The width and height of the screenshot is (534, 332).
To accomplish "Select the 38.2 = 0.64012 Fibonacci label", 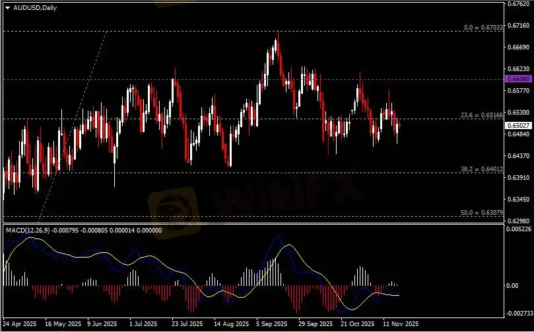I will (x=482, y=169).
